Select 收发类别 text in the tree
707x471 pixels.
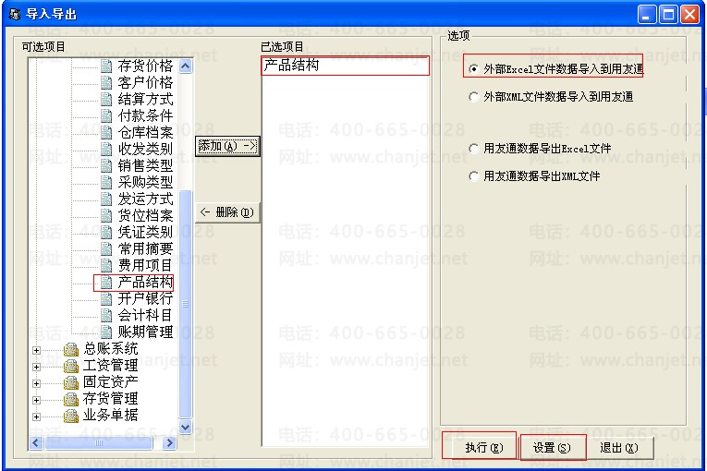click(145, 150)
